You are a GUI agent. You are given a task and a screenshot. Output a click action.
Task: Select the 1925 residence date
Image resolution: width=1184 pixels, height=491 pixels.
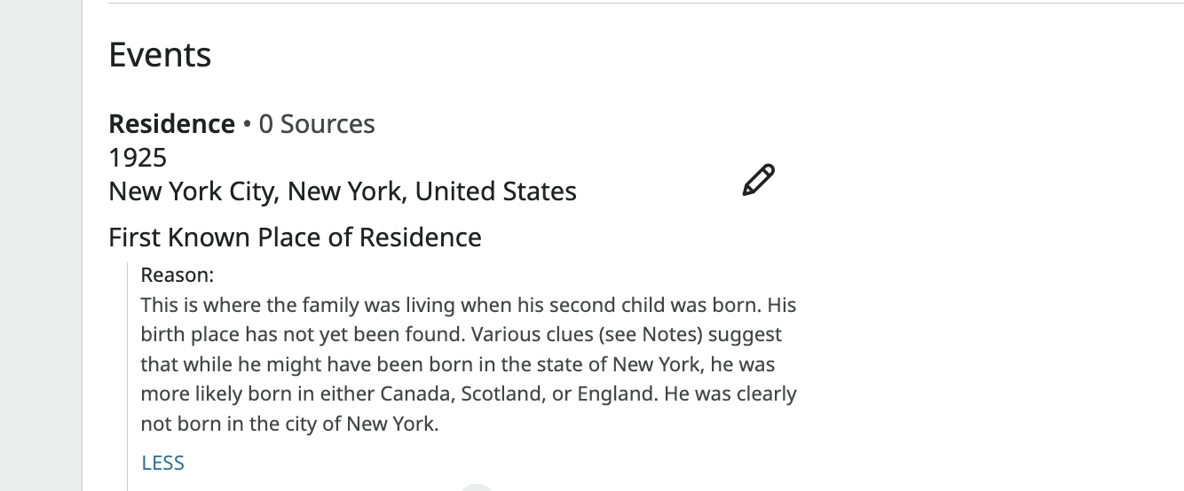click(x=138, y=158)
